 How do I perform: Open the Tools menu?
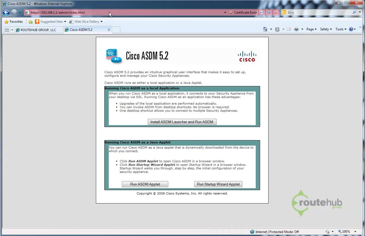[341, 29]
